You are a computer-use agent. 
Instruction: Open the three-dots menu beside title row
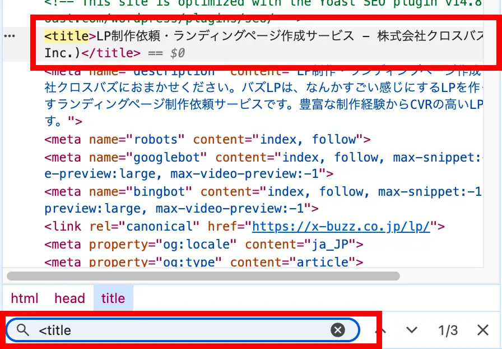(10, 36)
